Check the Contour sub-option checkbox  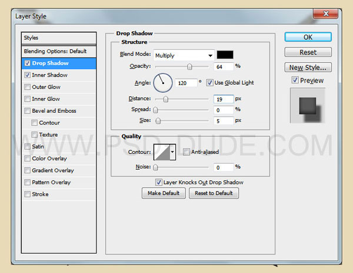34,123
